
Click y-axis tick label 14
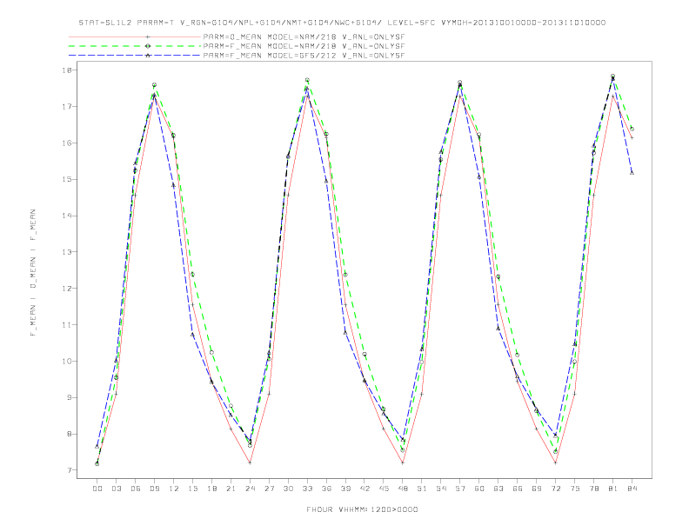pos(69,216)
